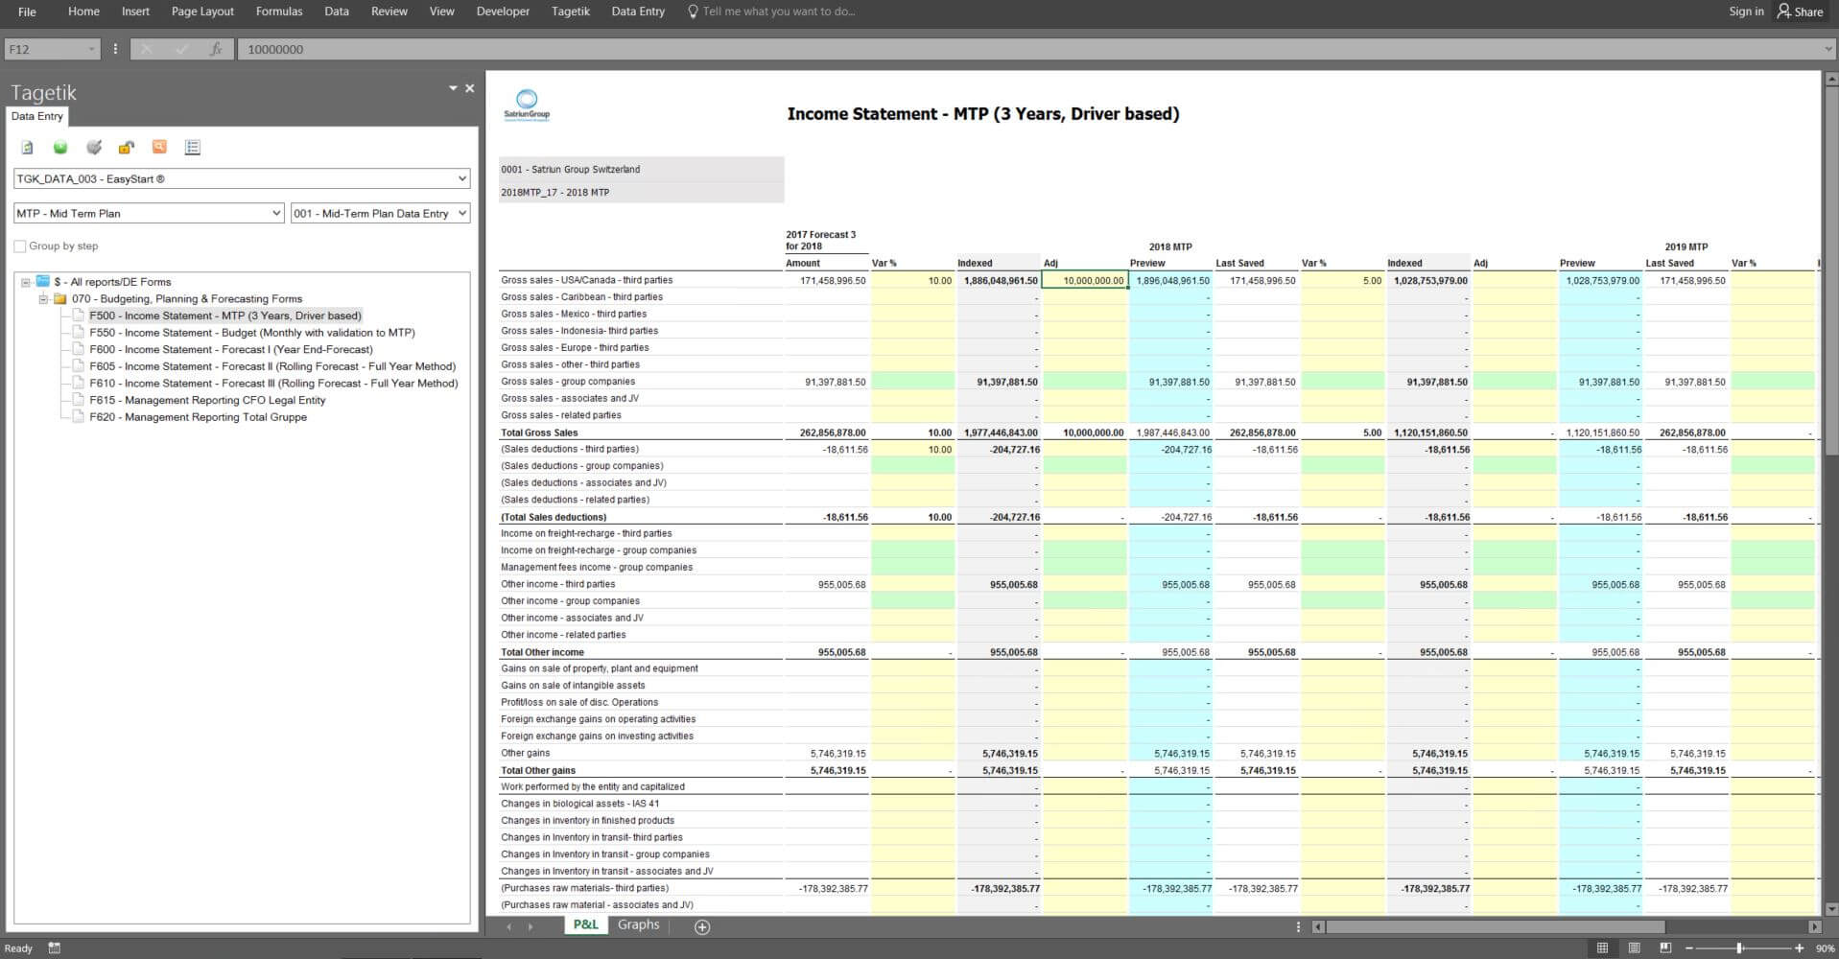Collapse the 070 - Budgeting, Planning & Forecasting folder
The image size is (1839, 959).
pyautogui.click(x=43, y=299)
